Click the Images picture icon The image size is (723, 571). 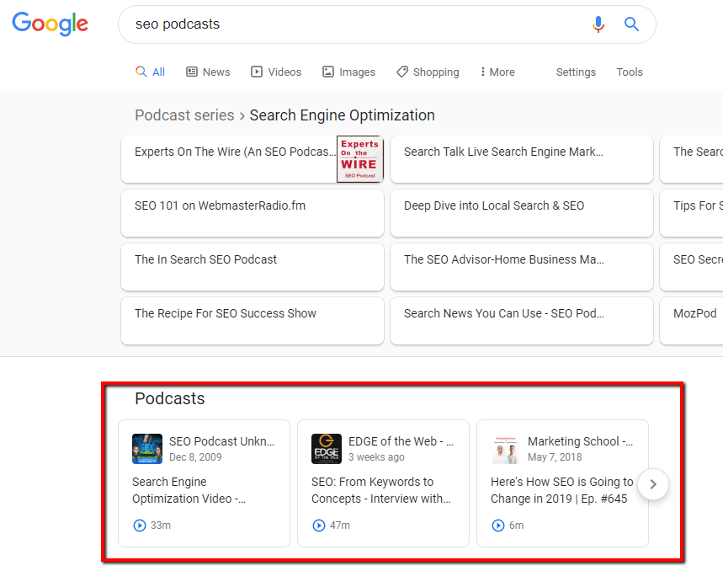(328, 72)
